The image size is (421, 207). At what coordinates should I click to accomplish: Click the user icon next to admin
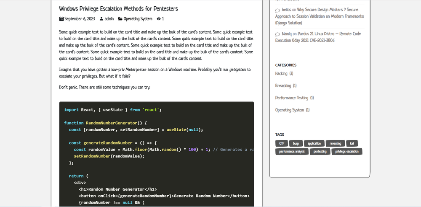pyautogui.click(x=101, y=19)
